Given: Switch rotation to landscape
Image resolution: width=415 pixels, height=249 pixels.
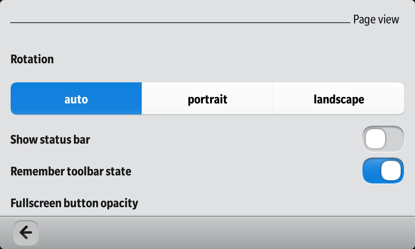Looking at the screenshot, I should click(339, 99).
